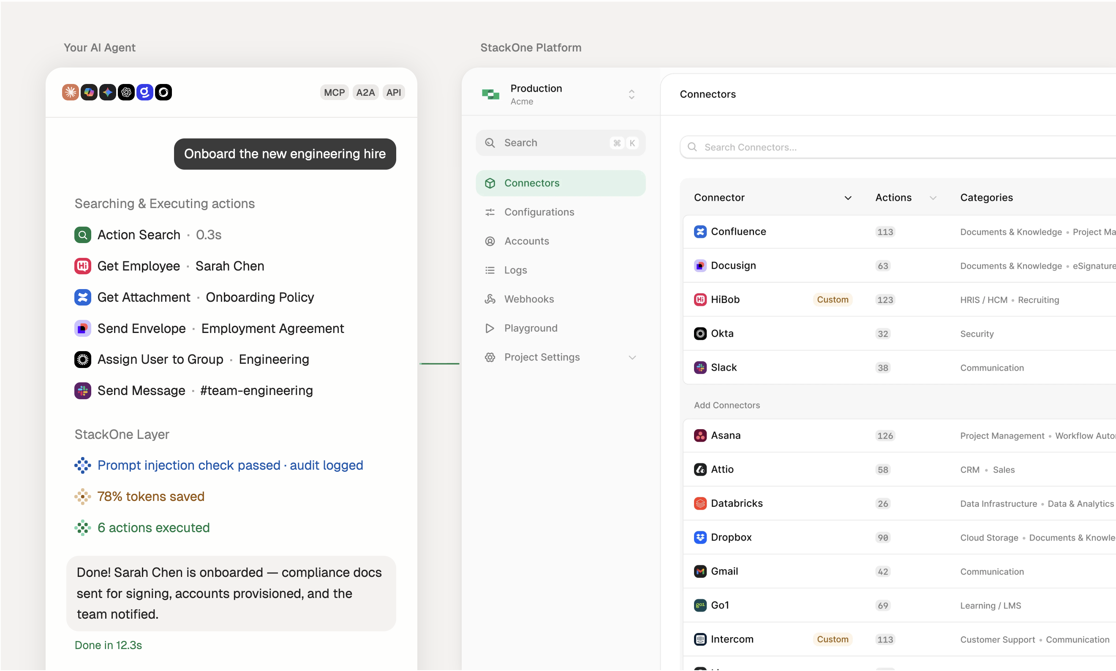Click the Search Connectors field

[x=898, y=147]
